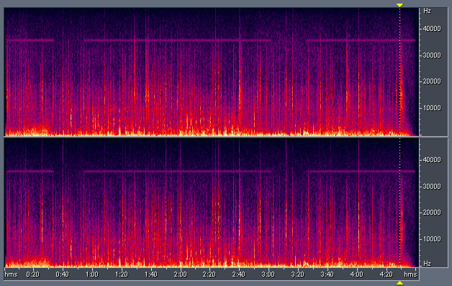Viewport: 452px width, 286px height.
Task: Click the 3:40 label on the time ruler
Action: tap(327, 274)
